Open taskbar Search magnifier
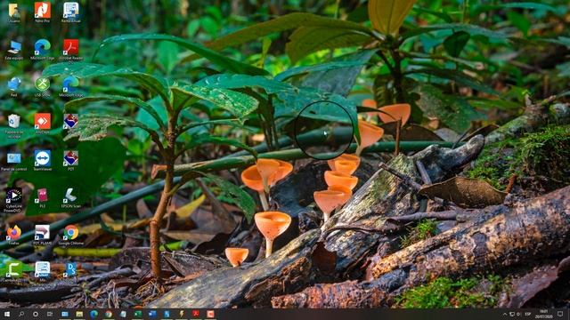This screenshot has height=320, width=570. (x=21, y=314)
